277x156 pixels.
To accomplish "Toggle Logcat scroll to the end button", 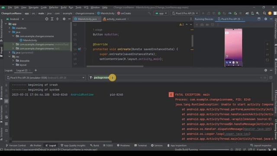I will [x=6, y=101].
